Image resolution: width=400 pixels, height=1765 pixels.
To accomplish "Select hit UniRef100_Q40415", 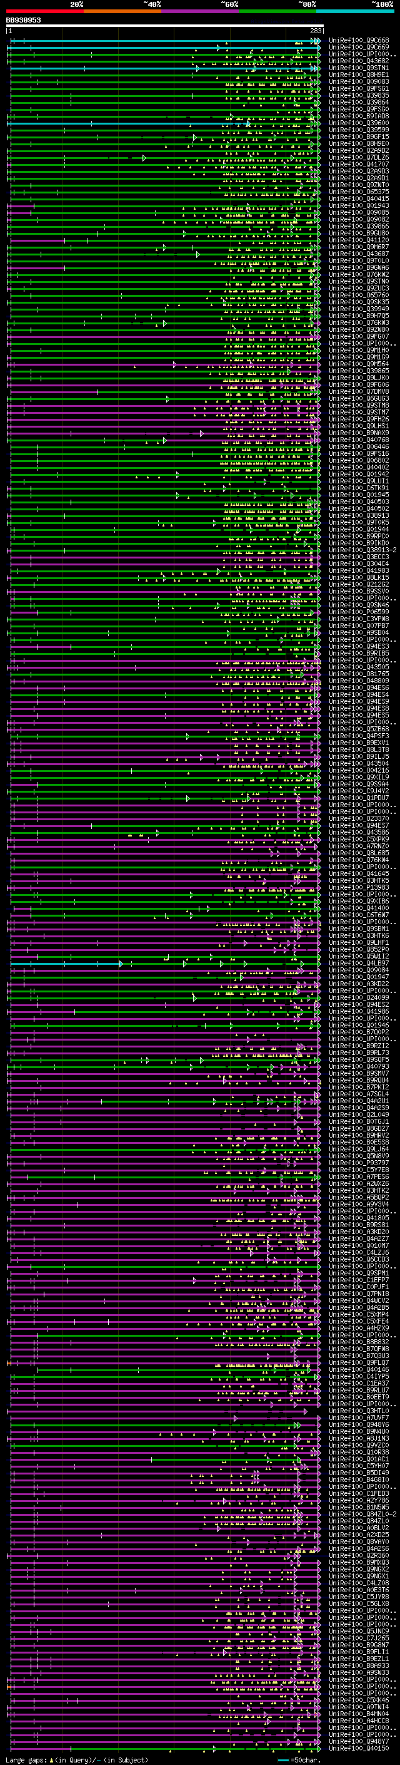I will pos(359,198).
